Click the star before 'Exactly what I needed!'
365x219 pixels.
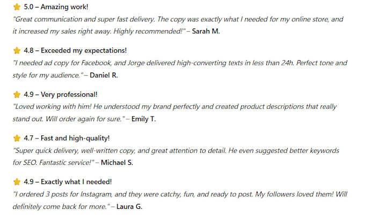click(17, 182)
